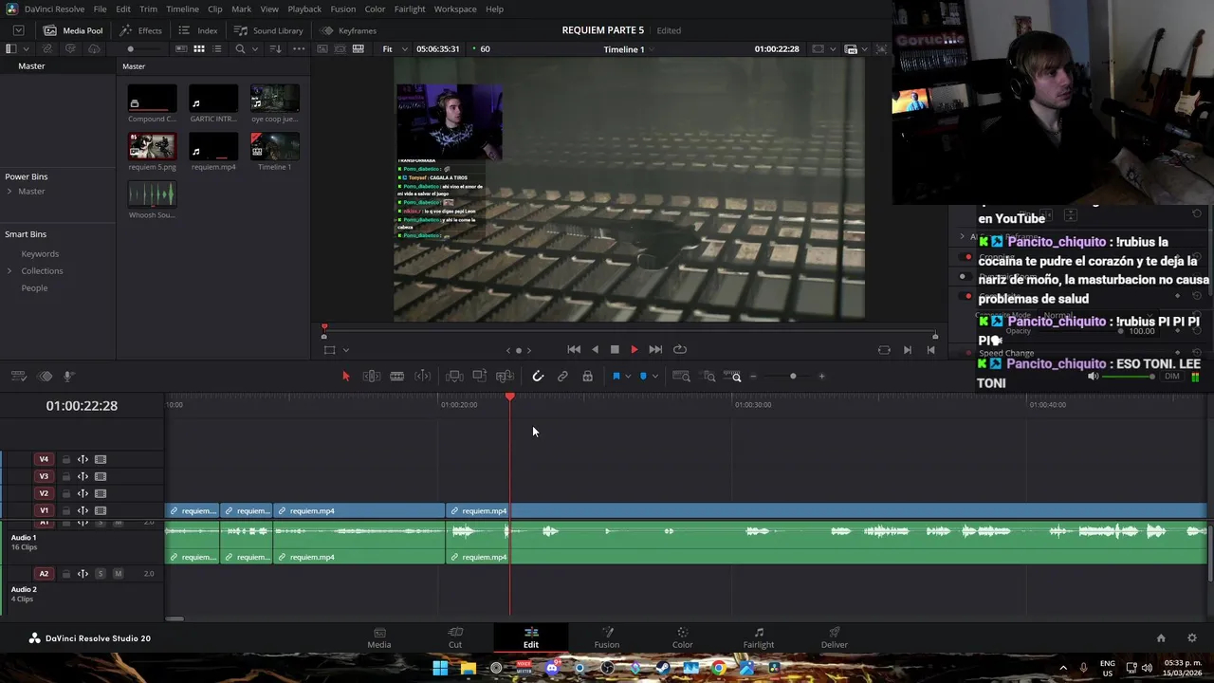Open the Index panel
This screenshot has height=683, width=1214.
(x=197, y=30)
